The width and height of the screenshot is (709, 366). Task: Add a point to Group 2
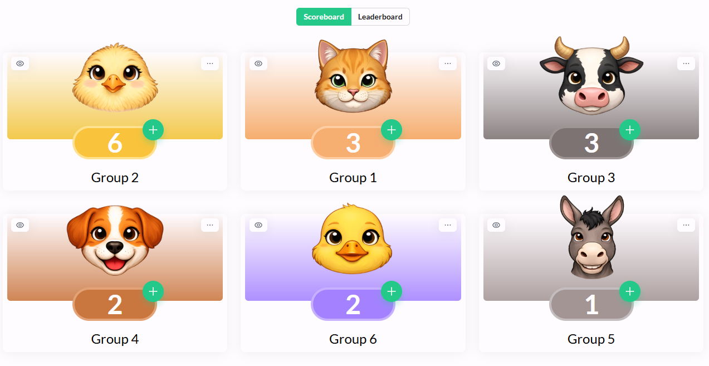click(153, 130)
